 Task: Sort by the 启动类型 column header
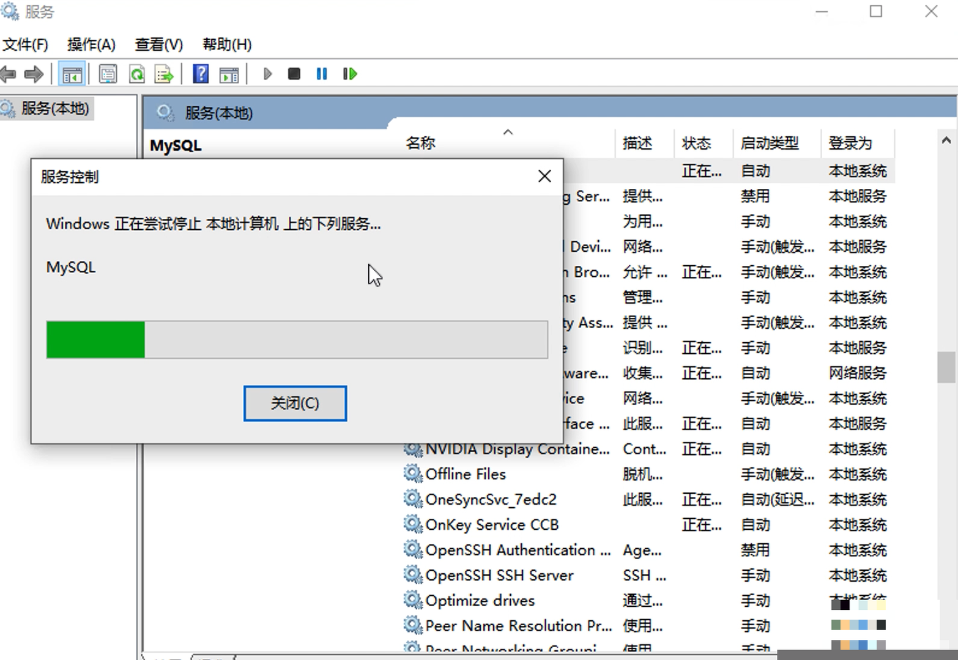(770, 143)
